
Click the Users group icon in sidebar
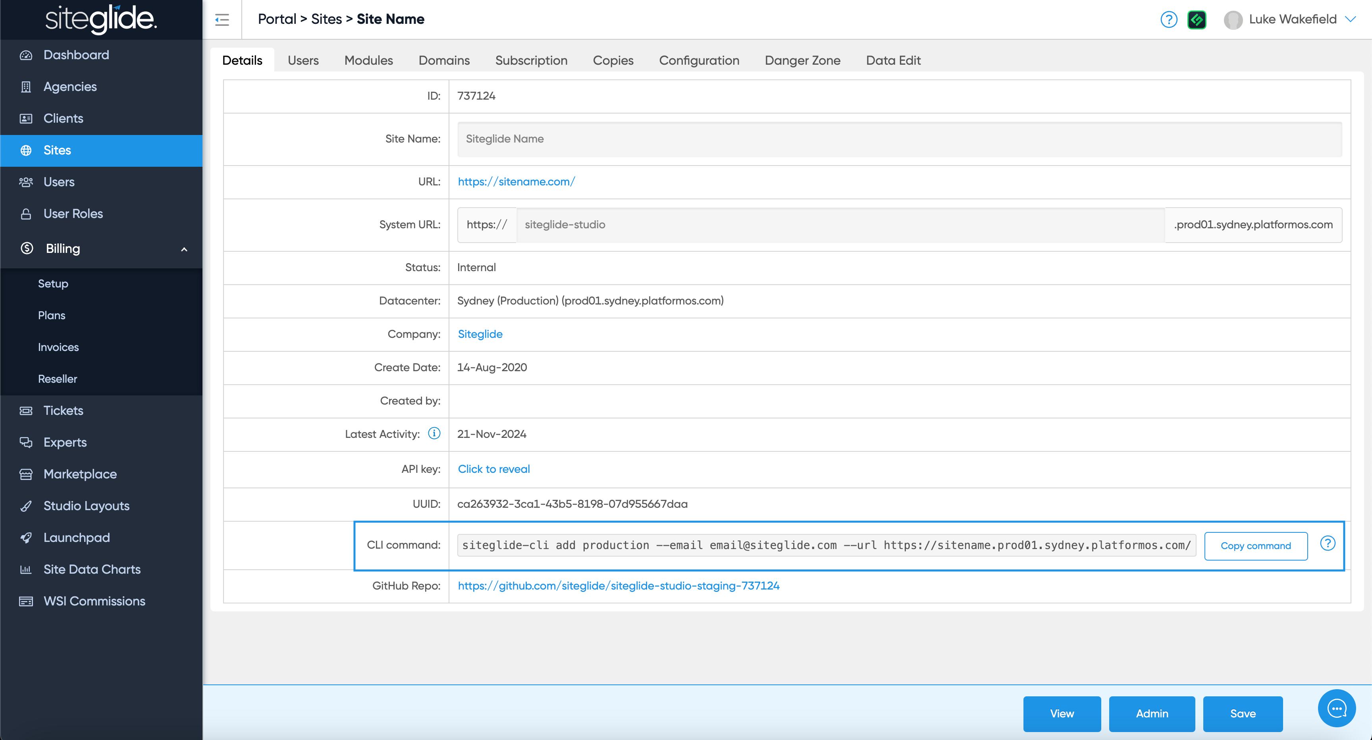tap(25, 182)
